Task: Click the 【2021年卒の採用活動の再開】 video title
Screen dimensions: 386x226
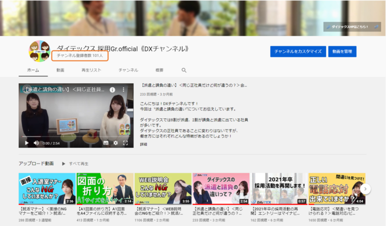Action: [x=275, y=211]
